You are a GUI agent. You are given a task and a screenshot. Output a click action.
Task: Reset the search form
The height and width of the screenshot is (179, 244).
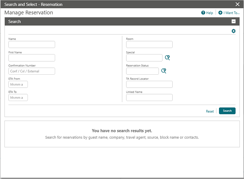tap(210, 111)
